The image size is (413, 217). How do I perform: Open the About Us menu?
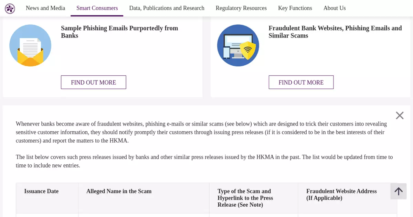(x=335, y=8)
